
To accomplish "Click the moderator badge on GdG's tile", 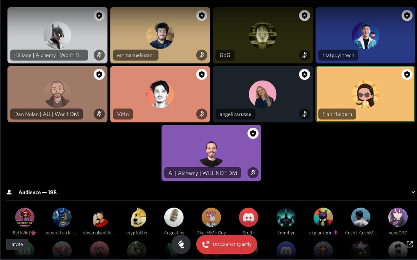I will click(305, 16).
